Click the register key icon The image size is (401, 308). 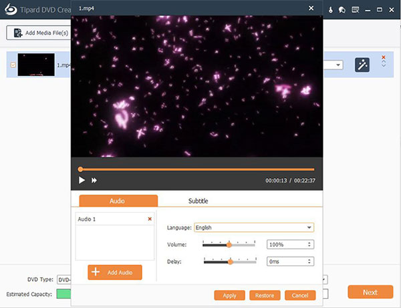click(x=332, y=9)
